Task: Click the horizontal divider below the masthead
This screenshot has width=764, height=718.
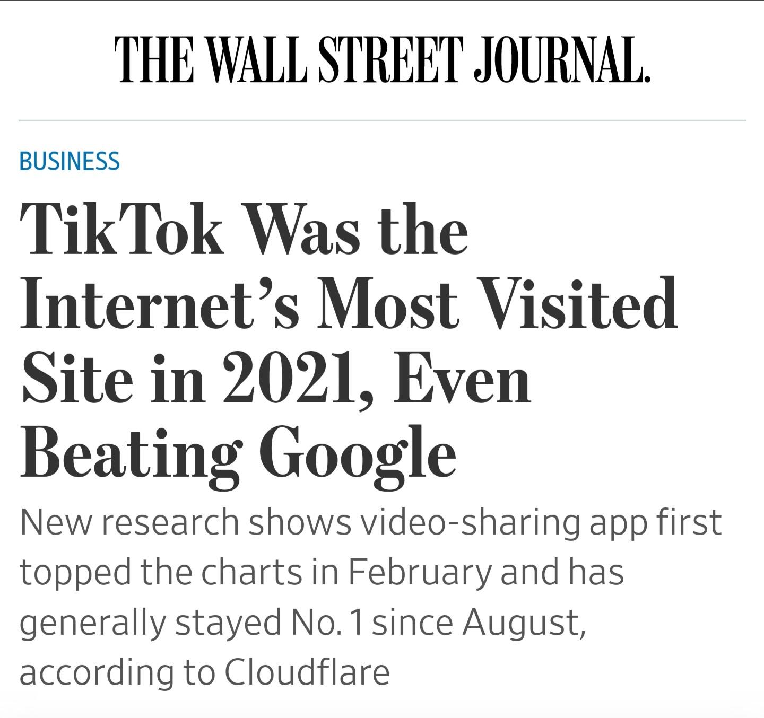Action: click(382, 121)
